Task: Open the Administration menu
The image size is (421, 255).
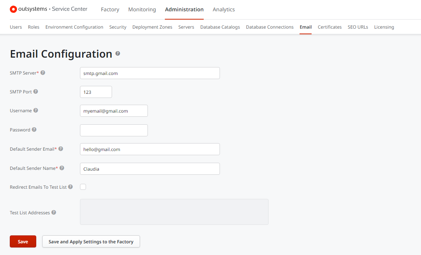Action: (184, 9)
